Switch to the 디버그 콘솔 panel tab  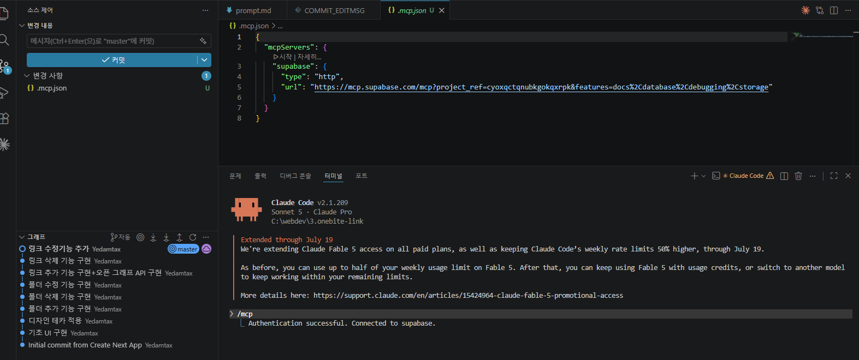pyautogui.click(x=295, y=176)
